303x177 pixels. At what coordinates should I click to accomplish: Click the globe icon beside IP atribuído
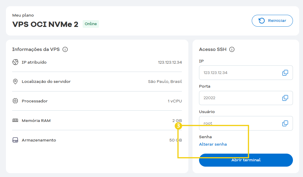point(15,62)
